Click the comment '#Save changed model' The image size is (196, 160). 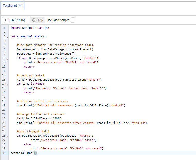pos(33,131)
